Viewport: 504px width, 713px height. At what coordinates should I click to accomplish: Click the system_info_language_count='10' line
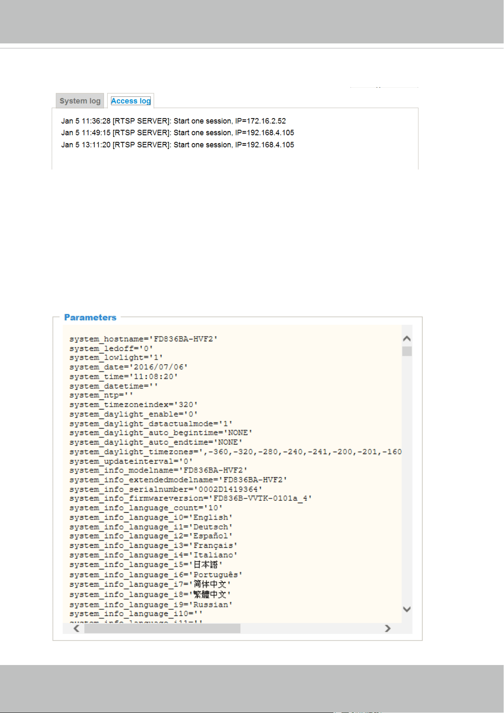(x=146, y=508)
